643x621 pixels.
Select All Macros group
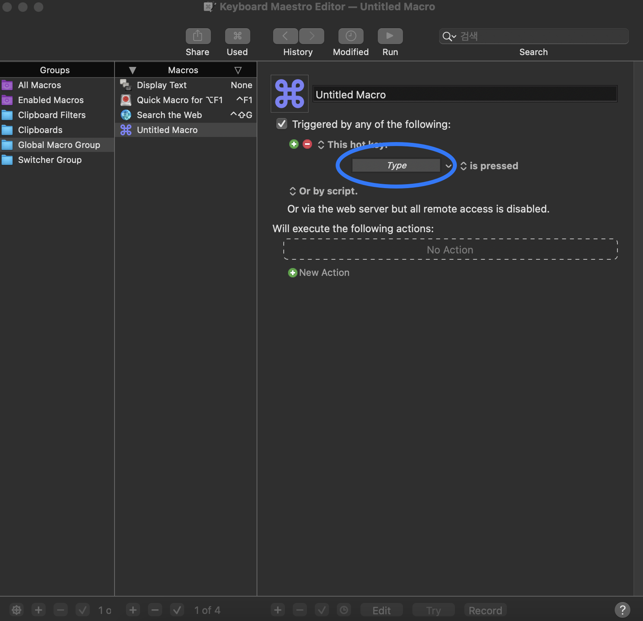[57, 85]
